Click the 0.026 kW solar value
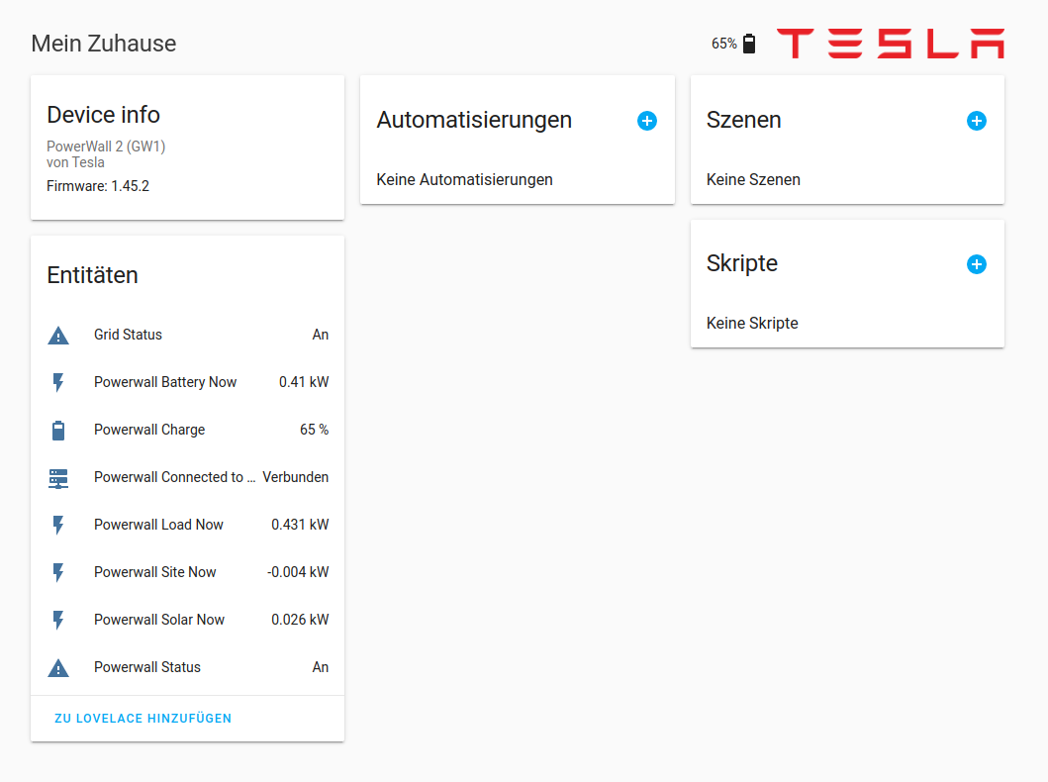This screenshot has width=1048, height=782. (300, 620)
